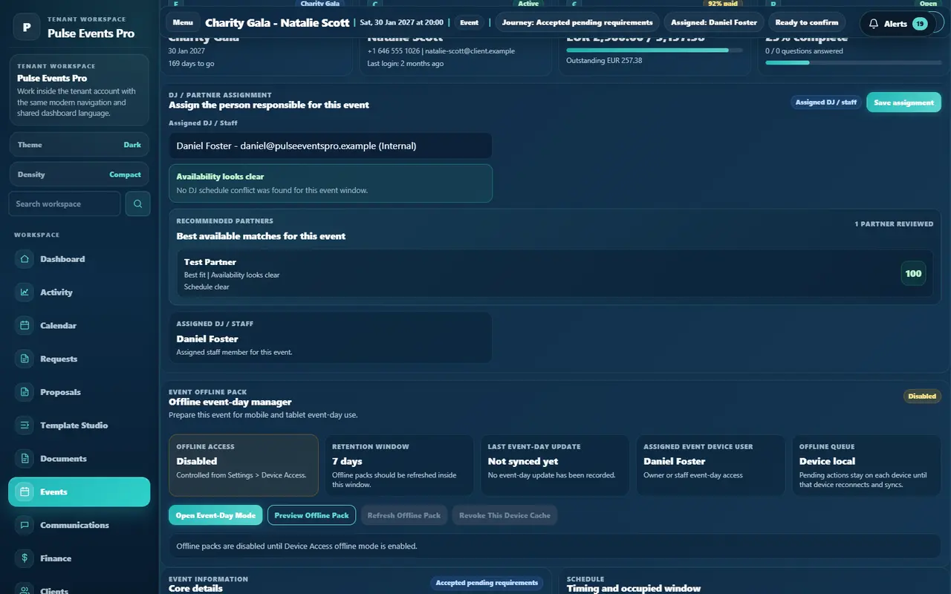Open Event-Day Mode
This screenshot has height=594, width=951.
click(215, 515)
